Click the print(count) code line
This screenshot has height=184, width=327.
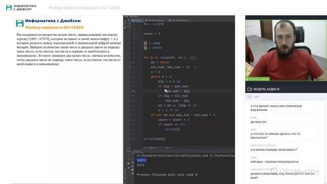click(154, 139)
